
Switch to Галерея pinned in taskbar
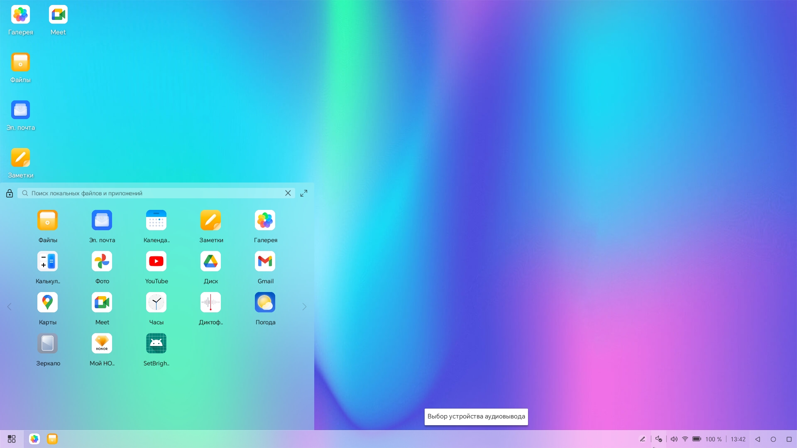pos(34,439)
